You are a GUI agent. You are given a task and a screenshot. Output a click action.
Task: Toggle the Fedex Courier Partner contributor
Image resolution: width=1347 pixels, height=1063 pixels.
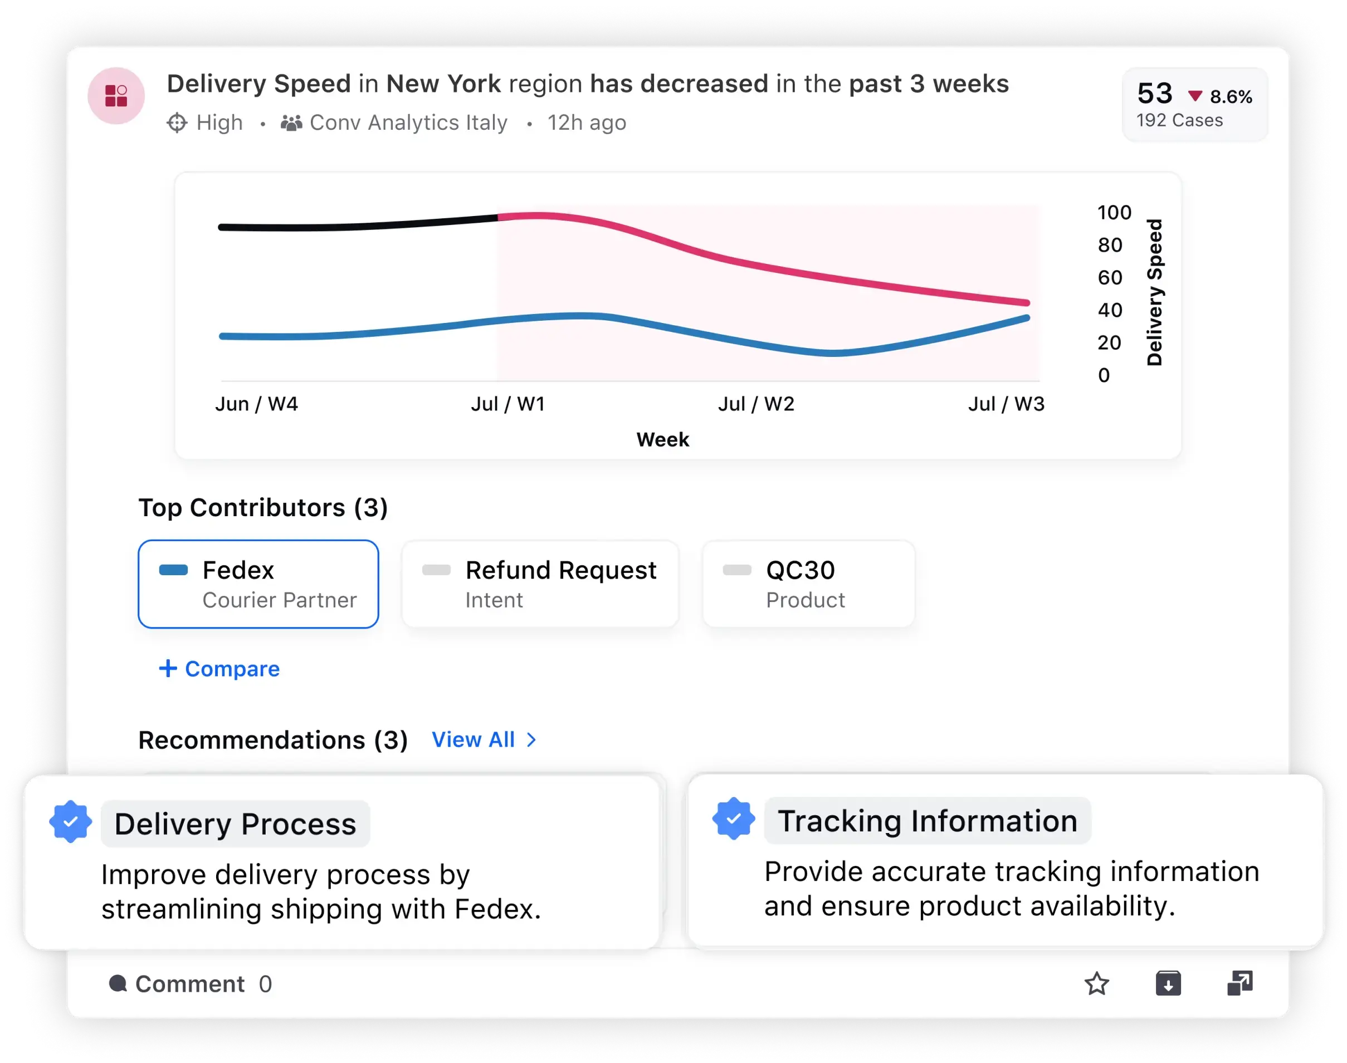258,583
